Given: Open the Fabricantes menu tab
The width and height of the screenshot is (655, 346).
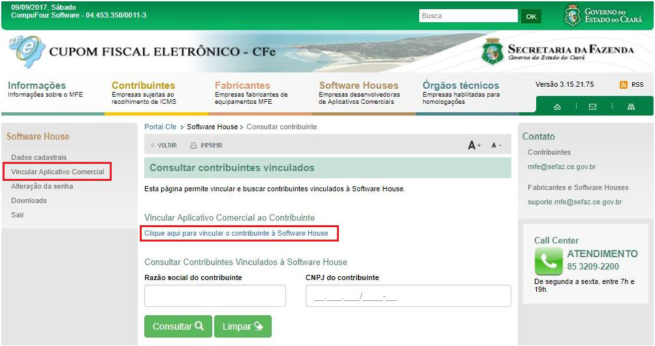Looking at the screenshot, I should coord(242,86).
